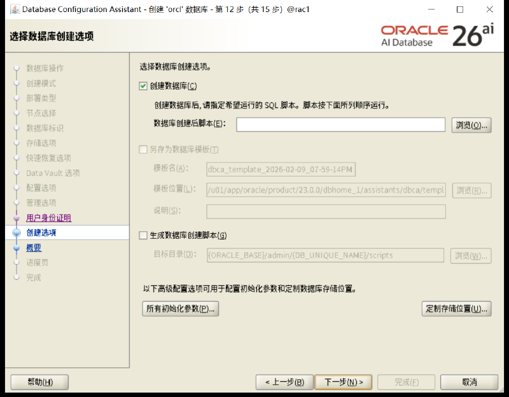Click the 下一步(N) button
509x397 pixels.
tap(344, 382)
